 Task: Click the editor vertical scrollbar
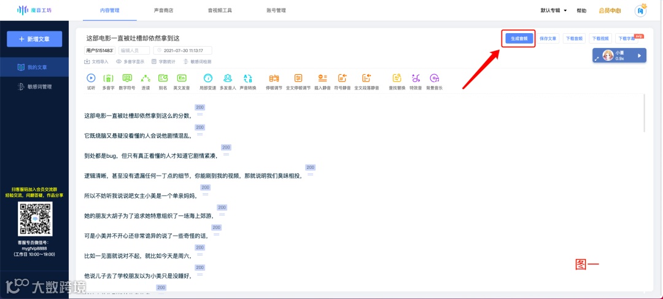644,114
